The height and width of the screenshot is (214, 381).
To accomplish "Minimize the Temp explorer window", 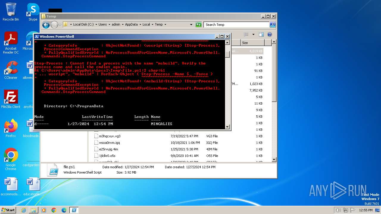I will tap(263, 16).
